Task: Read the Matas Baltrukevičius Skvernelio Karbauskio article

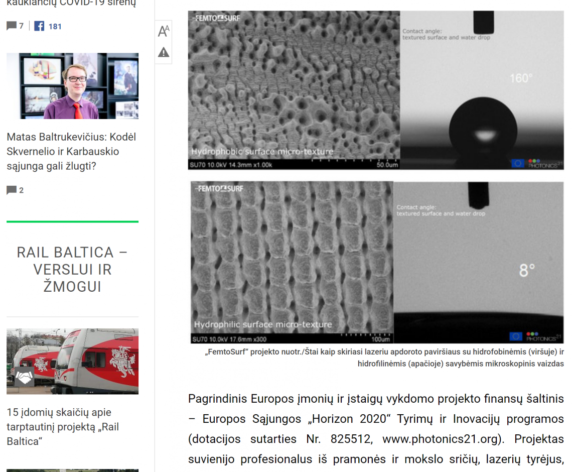Action: click(71, 152)
